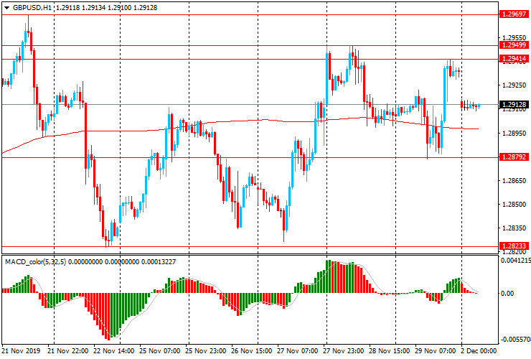Click the current price label 1.29128
This screenshot has width=531, height=359.
pyautogui.click(x=514, y=104)
